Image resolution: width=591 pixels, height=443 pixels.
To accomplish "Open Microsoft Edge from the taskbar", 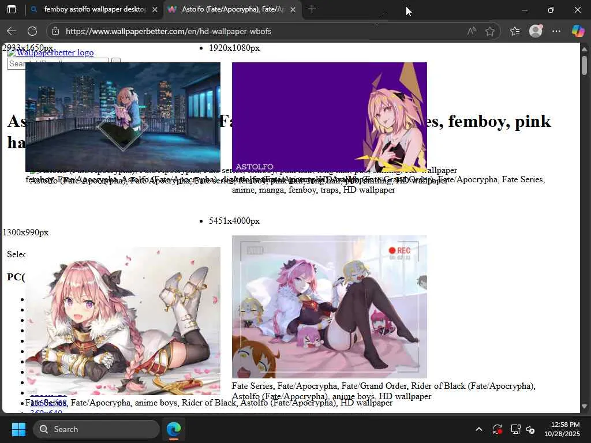I will coord(174,429).
